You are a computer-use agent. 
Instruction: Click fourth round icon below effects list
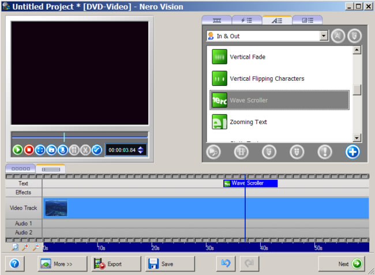(297, 152)
